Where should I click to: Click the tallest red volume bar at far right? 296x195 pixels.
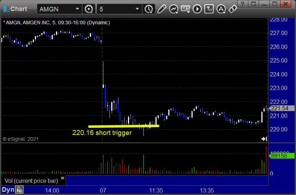click(x=266, y=160)
